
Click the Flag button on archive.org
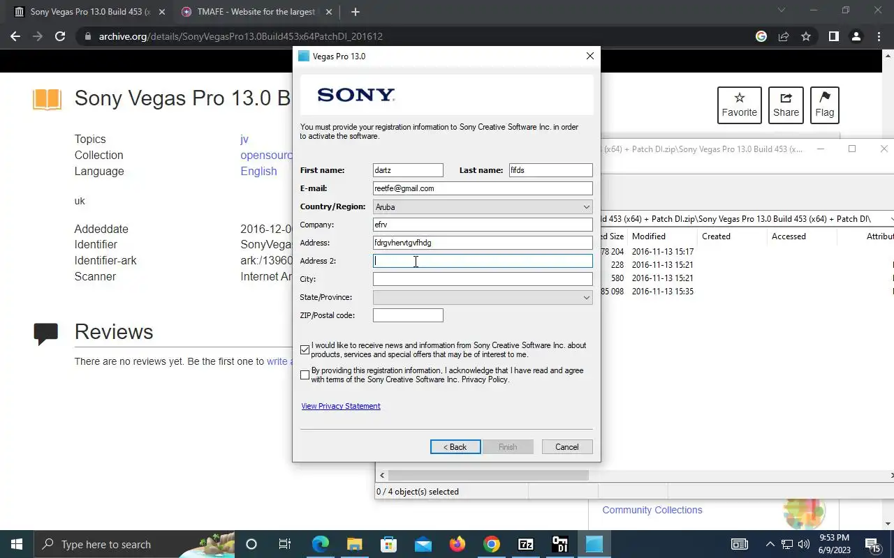825,105
